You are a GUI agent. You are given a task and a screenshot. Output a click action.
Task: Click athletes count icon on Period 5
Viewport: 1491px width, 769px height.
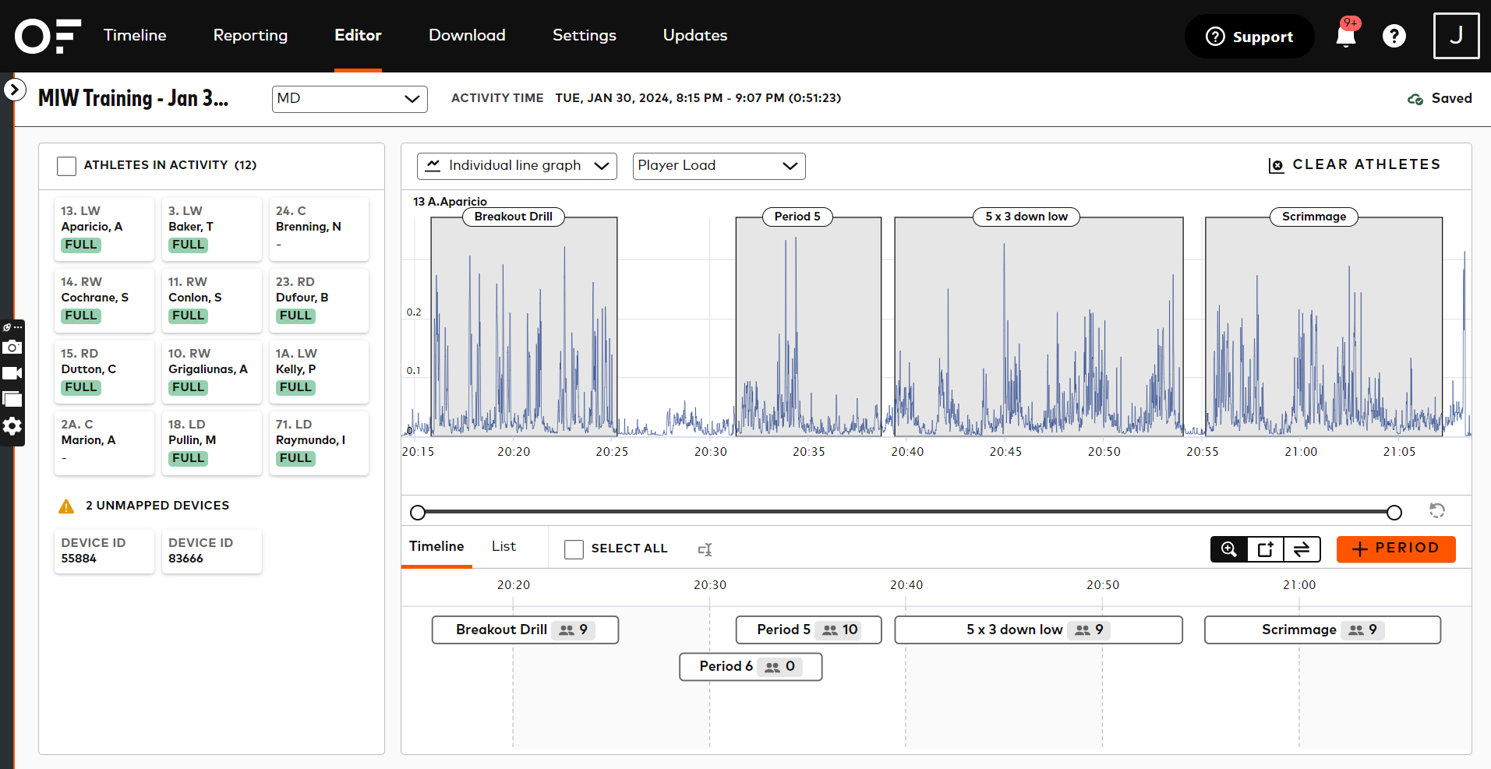pos(830,630)
